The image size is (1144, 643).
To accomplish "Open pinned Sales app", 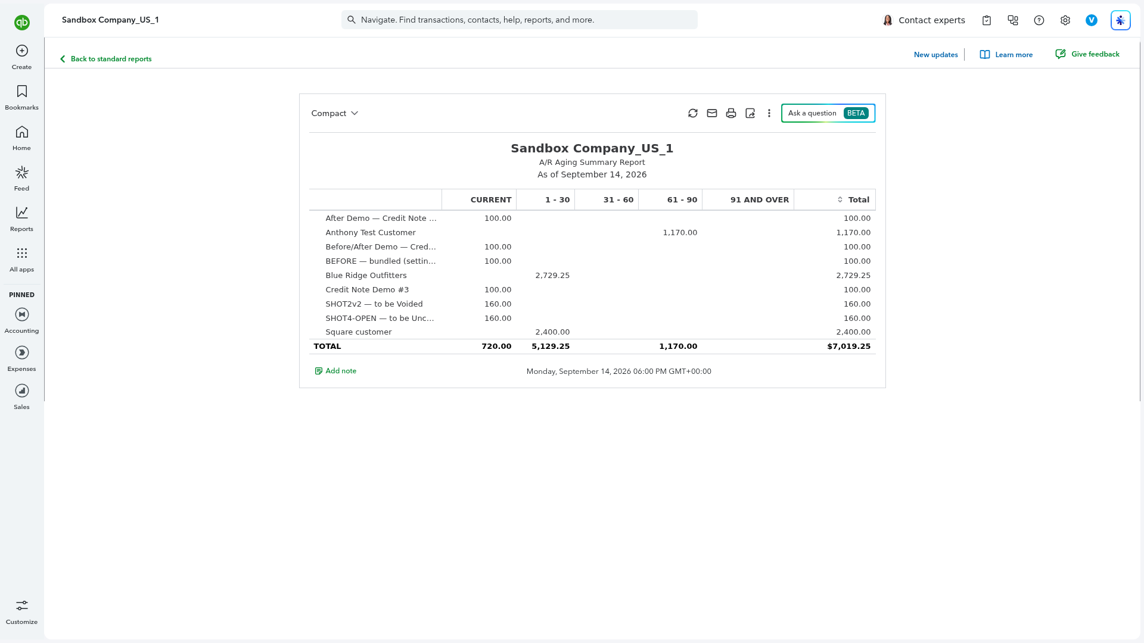I will 22,397.
